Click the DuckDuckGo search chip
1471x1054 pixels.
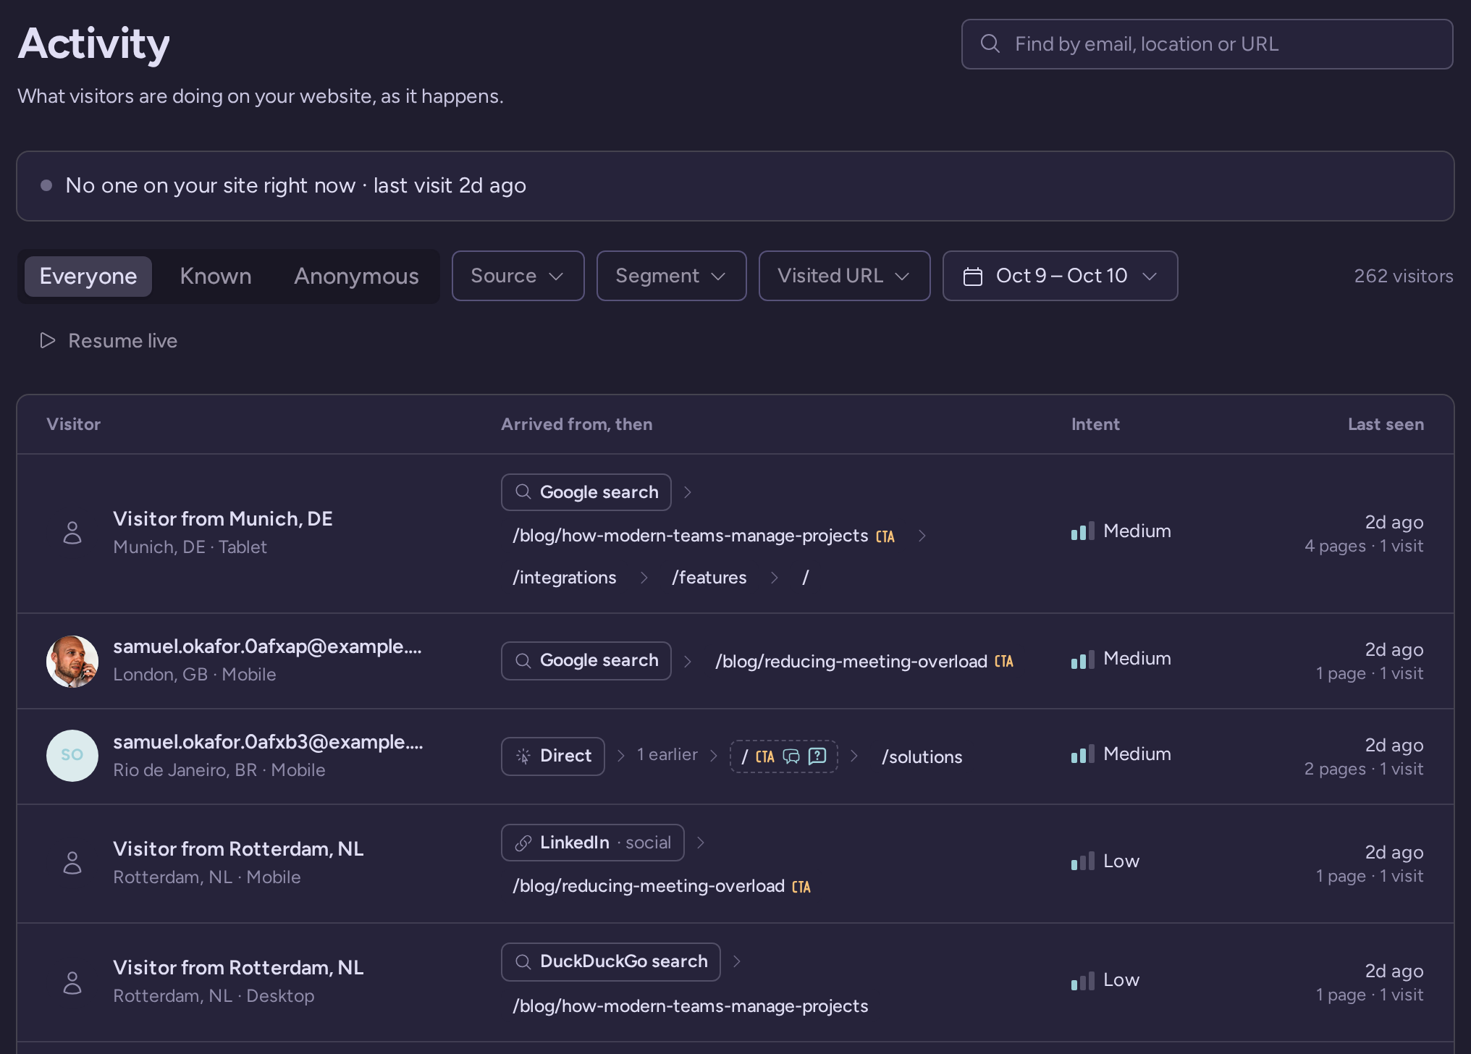point(611,962)
